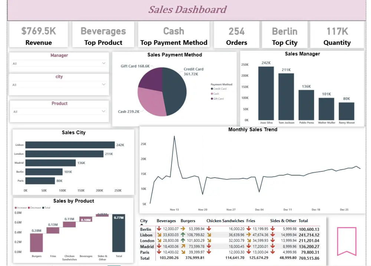Click red down arrow beside Paris 4,999.98

273,252
